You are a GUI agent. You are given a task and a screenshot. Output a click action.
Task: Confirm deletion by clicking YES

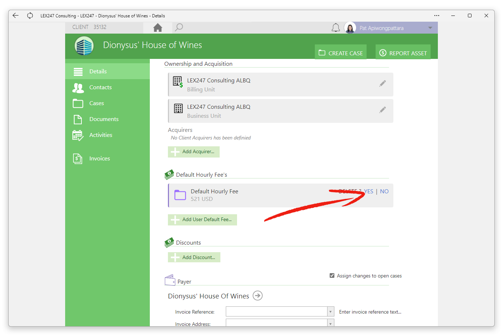click(368, 191)
